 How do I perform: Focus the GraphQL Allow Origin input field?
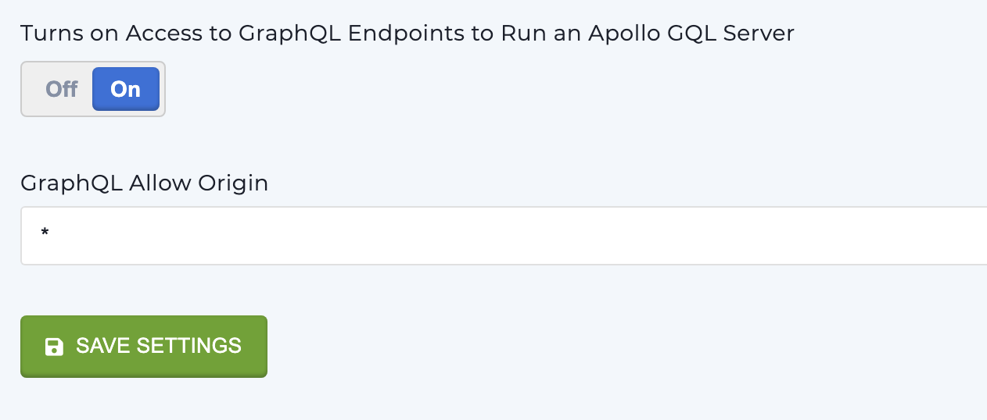coord(504,236)
